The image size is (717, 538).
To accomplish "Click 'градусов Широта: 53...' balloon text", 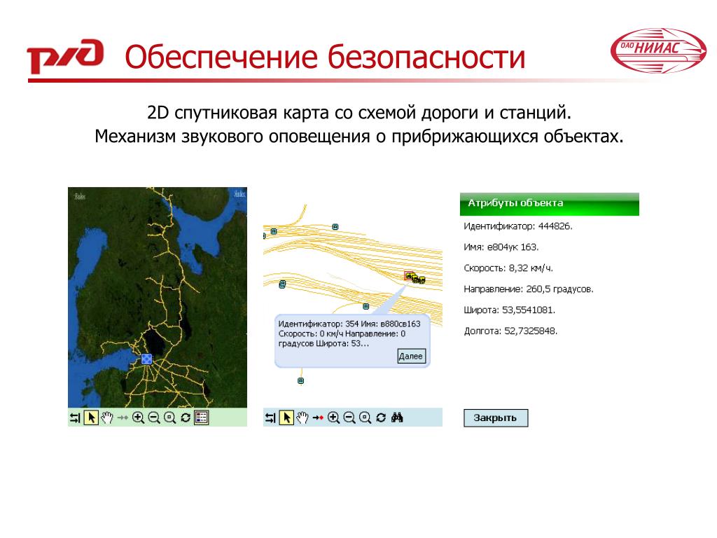I will pyautogui.click(x=323, y=343).
